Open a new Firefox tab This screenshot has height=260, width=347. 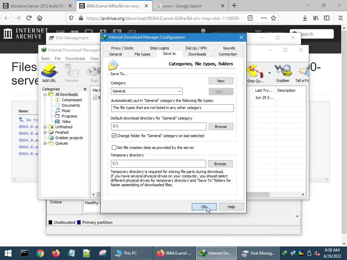pyautogui.click(x=234, y=6)
